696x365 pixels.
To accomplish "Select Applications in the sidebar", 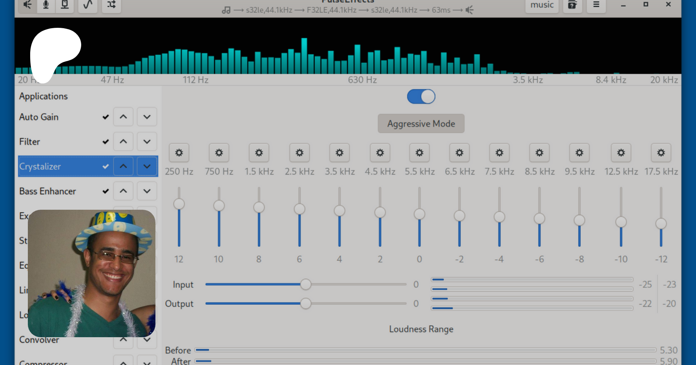I will (x=43, y=96).
